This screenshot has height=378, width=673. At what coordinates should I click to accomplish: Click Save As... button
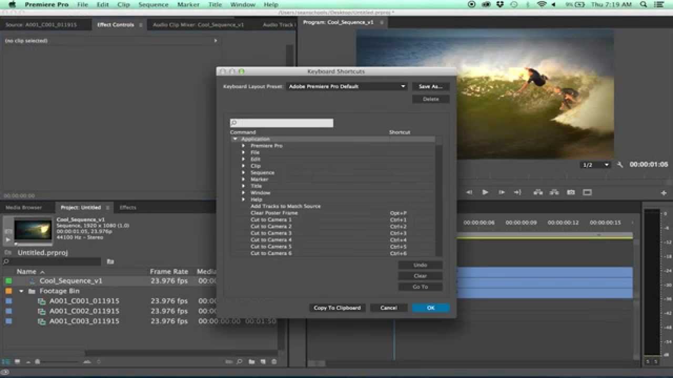coord(431,86)
